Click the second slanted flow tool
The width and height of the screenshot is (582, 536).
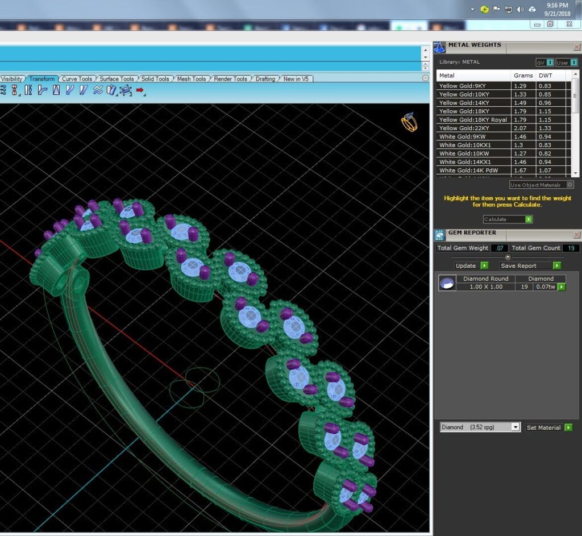pos(84,90)
